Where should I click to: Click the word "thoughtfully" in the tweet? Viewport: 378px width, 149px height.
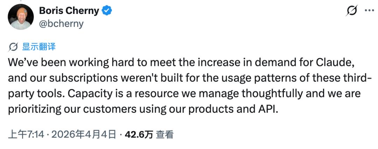click(283, 95)
